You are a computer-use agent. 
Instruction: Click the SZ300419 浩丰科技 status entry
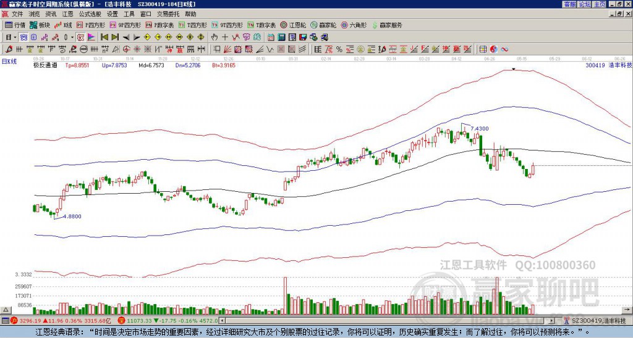(597, 321)
